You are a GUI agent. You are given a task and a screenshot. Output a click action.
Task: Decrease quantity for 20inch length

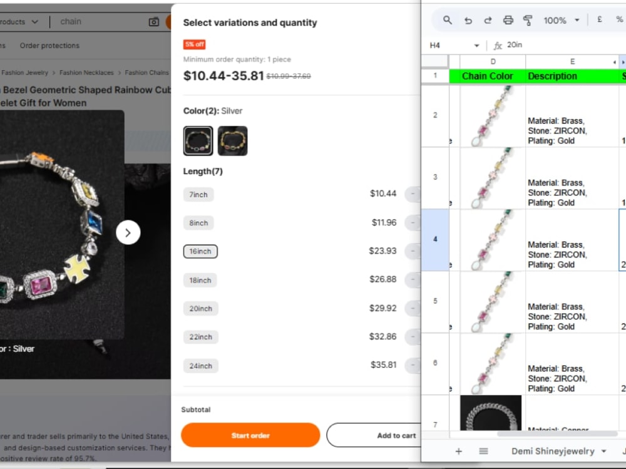pos(413,309)
